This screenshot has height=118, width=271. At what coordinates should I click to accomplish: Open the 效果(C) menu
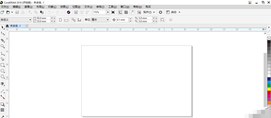click(64, 7)
